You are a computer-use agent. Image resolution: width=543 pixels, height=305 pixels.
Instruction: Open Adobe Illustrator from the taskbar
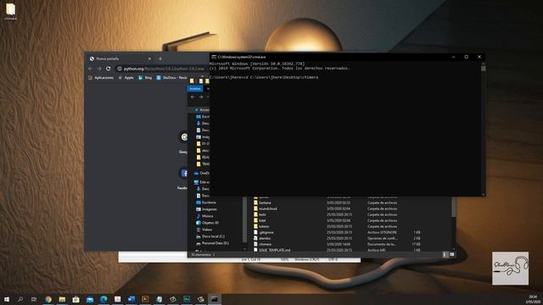tap(145, 299)
